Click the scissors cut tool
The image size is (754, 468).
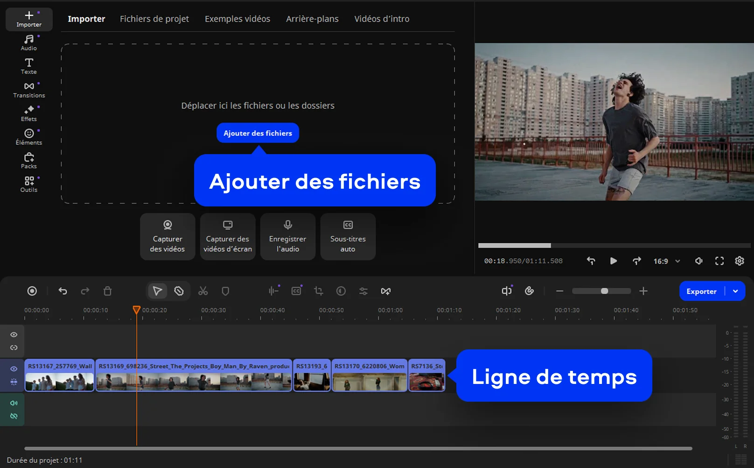click(203, 291)
